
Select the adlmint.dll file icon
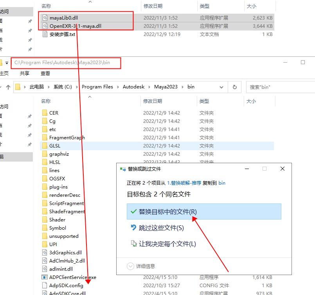(45, 269)
